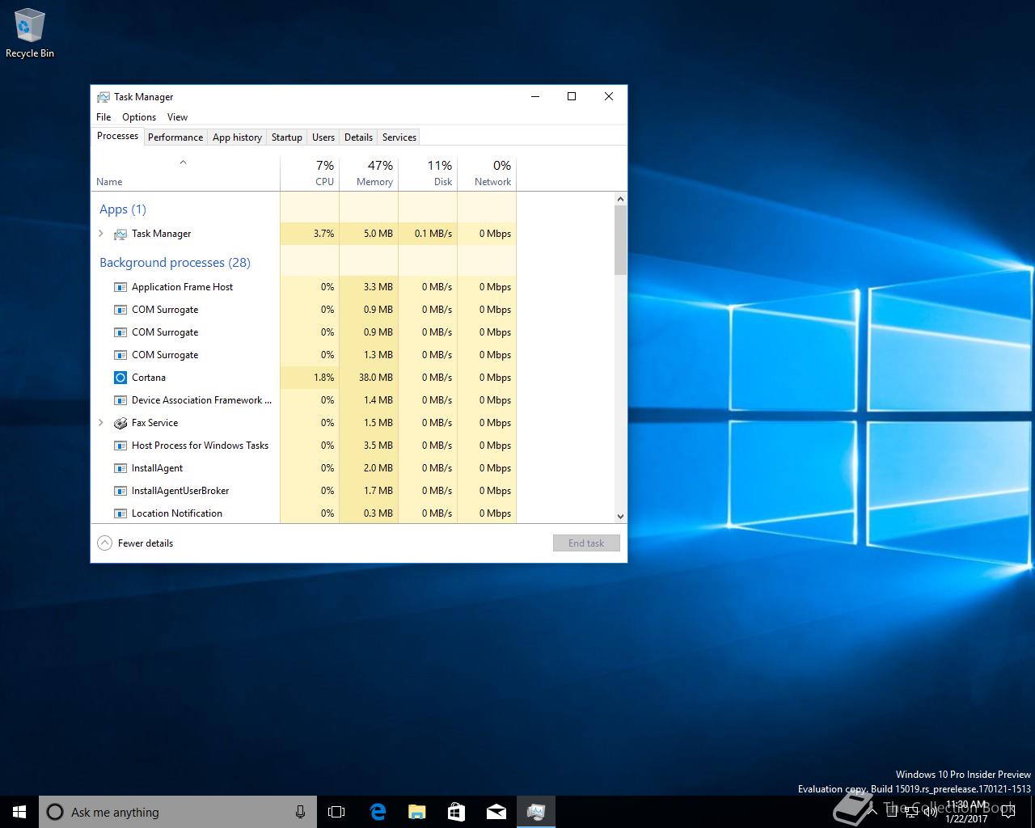Image resolution: width=1035 pixels, height=828 pixels.
Task: Open the Recycle Bin desktop icon
Action: pos(30,34)
